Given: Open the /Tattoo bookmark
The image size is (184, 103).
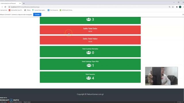Looking at the screenshot, I should pyautogui.click(x=27, y=10).
